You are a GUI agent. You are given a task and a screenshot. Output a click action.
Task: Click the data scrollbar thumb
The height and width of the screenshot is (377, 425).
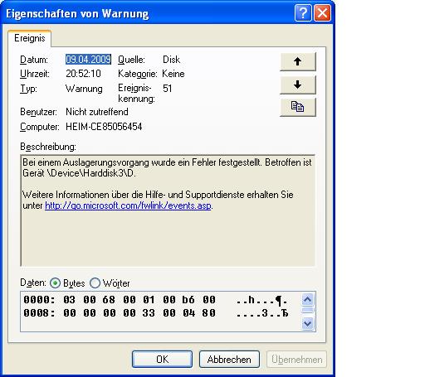pyautogui.click(x=308, y=311)
